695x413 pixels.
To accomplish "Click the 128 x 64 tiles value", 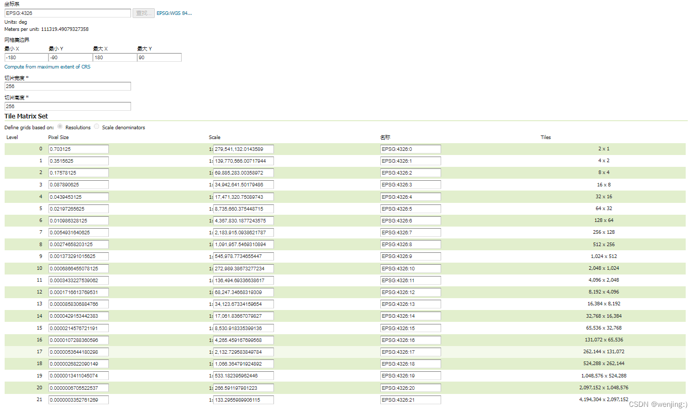I will click(x=604, y=220).
